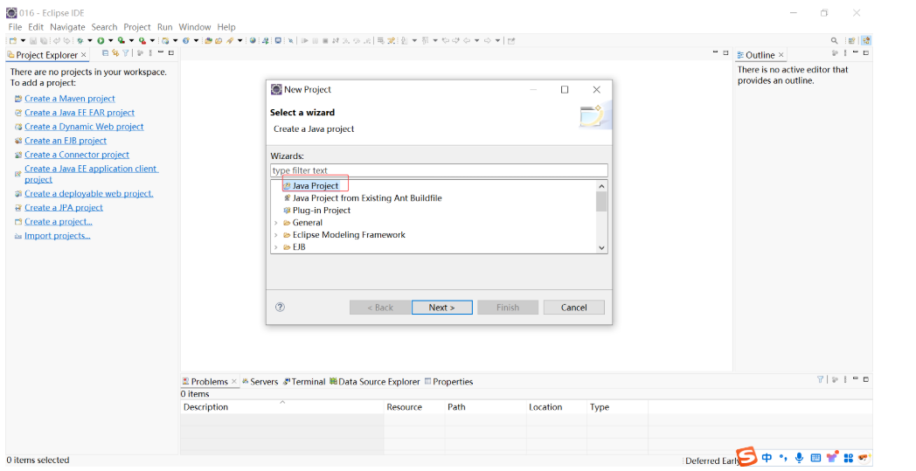This screenshot has height=471, width=916.
Task: Maximize the Project Explorer view
Action: pos(170,53)
